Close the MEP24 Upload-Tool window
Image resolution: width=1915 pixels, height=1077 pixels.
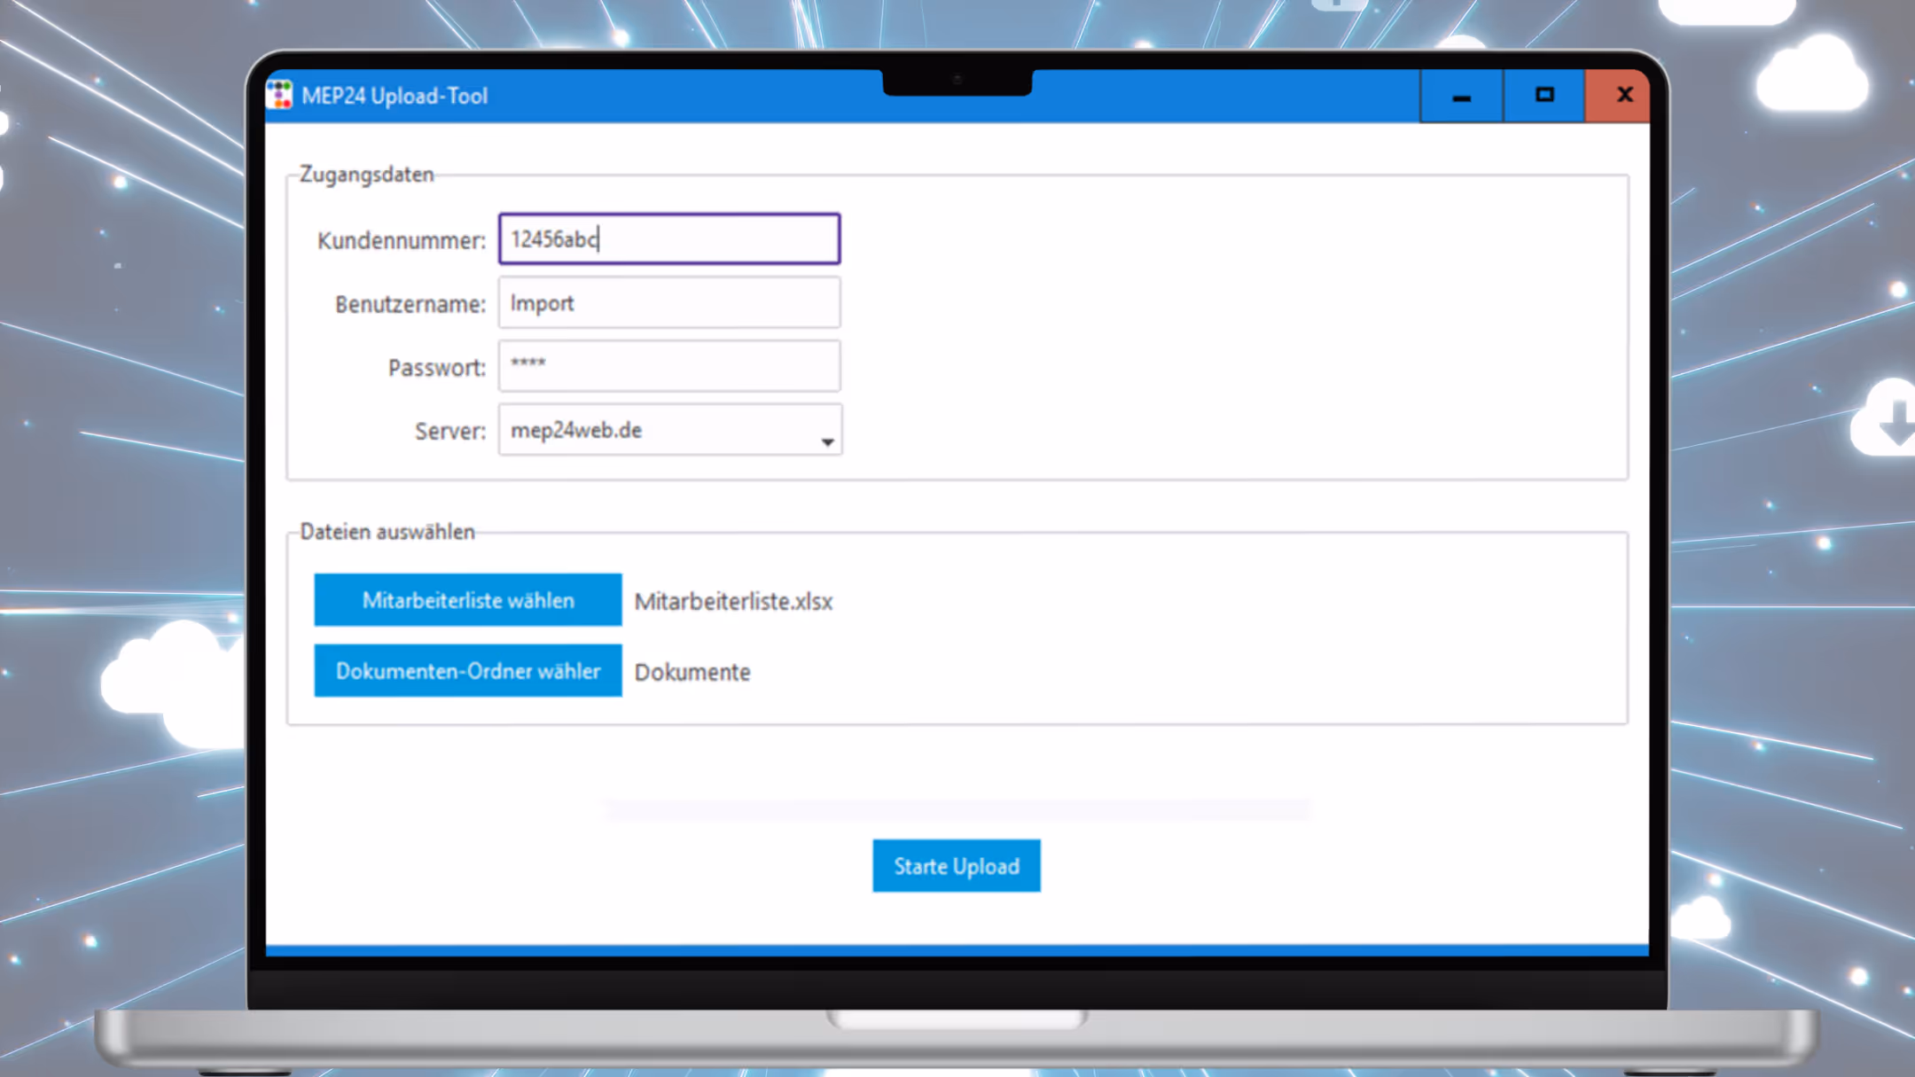point(1622,96)
